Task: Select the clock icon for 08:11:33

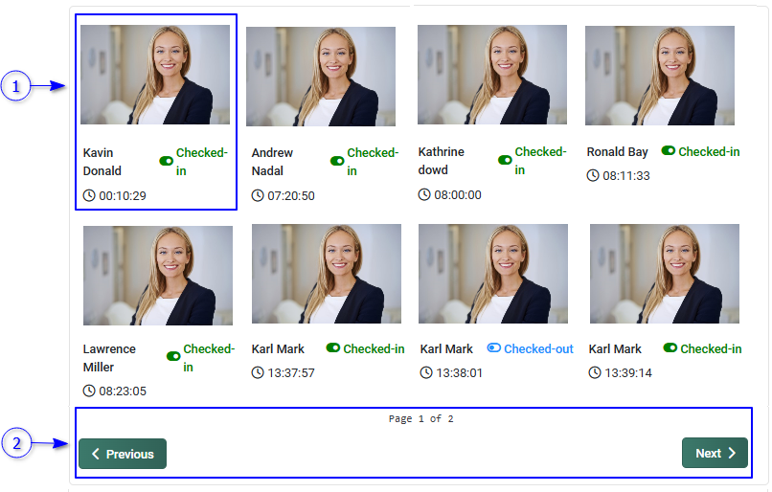Action: (x=593, y=175)
